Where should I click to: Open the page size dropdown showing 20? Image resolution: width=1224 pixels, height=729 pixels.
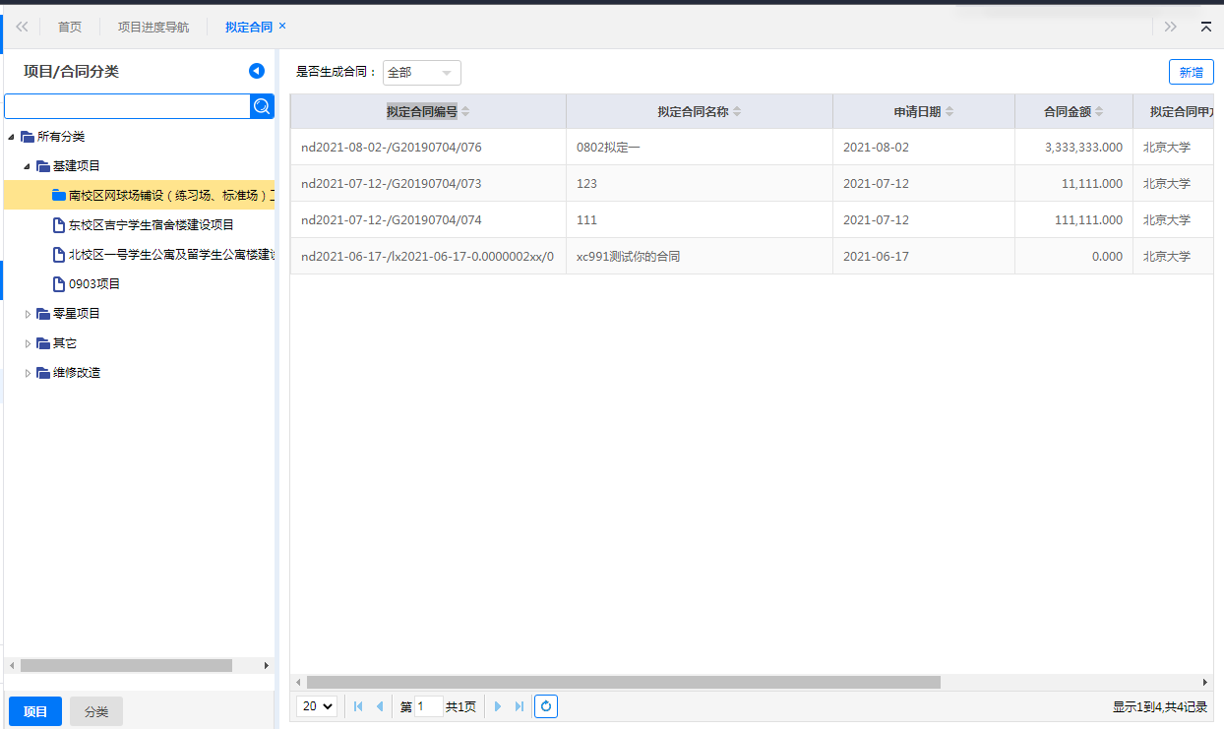[316, 706]
